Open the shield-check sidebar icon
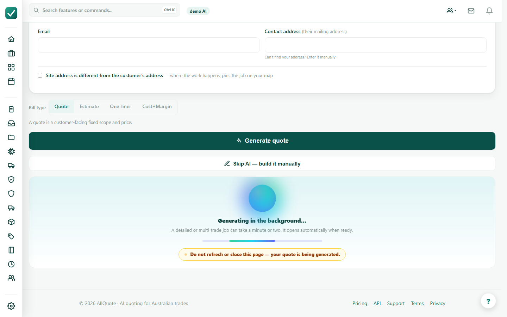 point(11,180)
